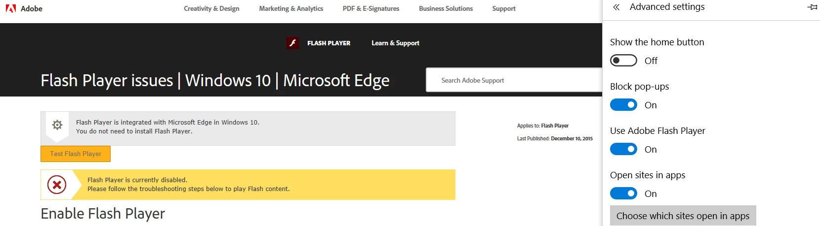Open the Learn & Support link

pyautogui.click(x=395, y=43)
